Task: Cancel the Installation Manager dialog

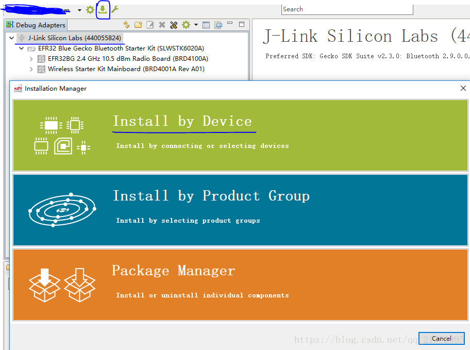Action: click(x=442, y=338)
